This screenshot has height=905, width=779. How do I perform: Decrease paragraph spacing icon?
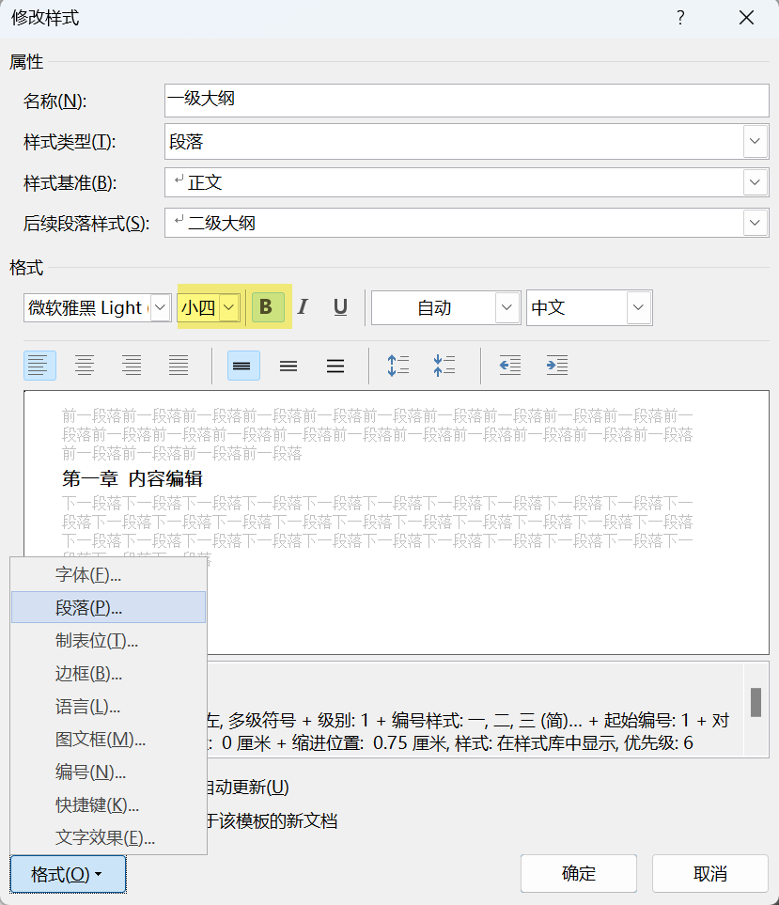point(444,366)
